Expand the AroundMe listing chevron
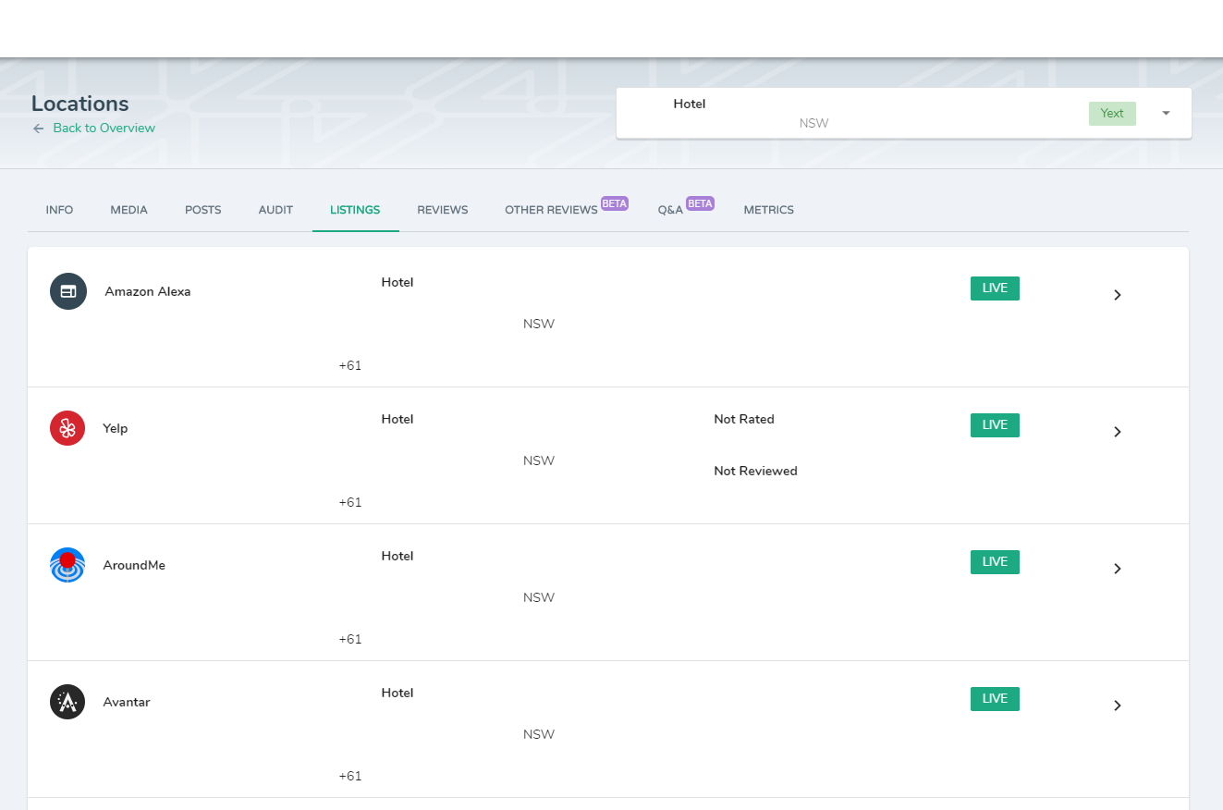Image resolution: width=1223 pixels, height=810 pixels. [x=1117, y=569]
